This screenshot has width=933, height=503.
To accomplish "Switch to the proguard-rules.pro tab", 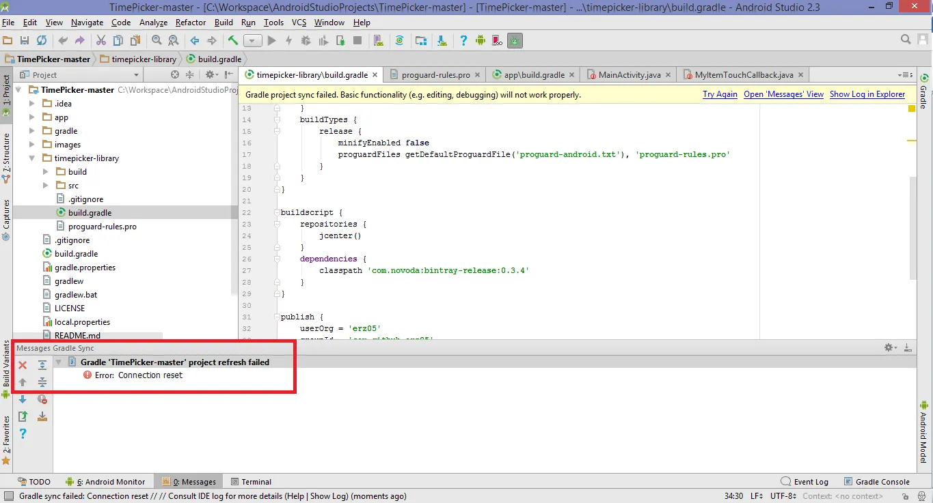I will pyautogui.click(x=435, y=75).
